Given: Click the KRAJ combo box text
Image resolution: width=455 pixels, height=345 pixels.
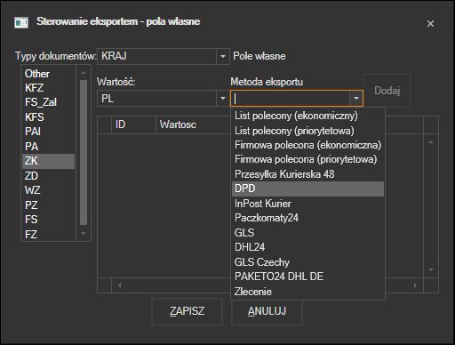Looking at the screenshot, I should coord(114,56).
